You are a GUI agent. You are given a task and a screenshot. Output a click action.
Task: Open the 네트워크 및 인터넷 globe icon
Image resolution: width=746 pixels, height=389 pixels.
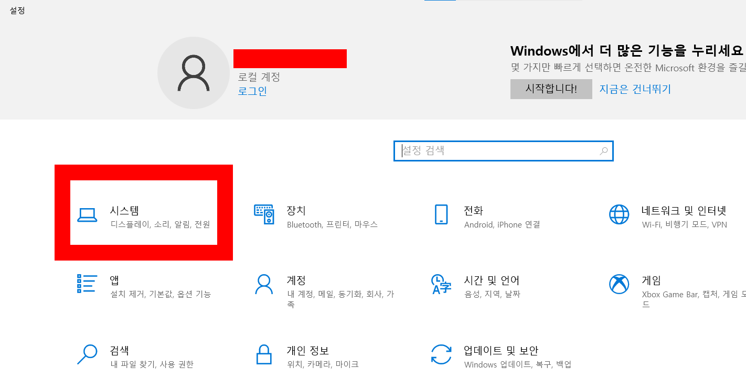click(619, 214)
